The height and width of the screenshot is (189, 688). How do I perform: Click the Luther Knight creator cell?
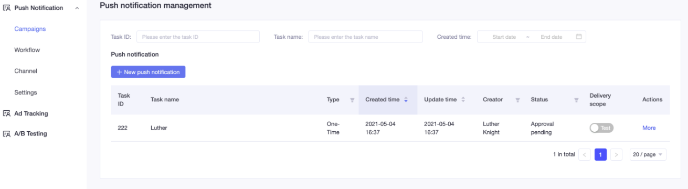pos(491,128)
